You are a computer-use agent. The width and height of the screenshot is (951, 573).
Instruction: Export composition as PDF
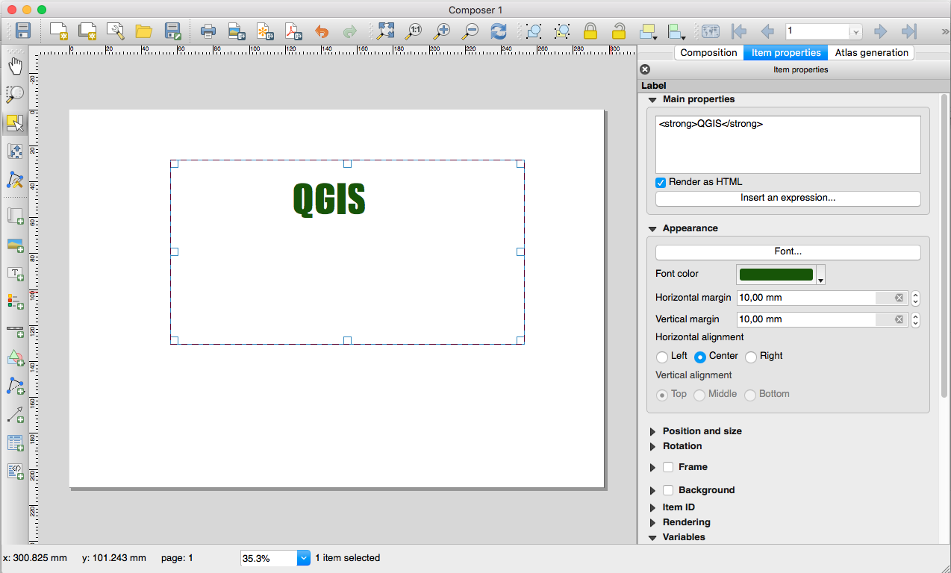point(293,31)
